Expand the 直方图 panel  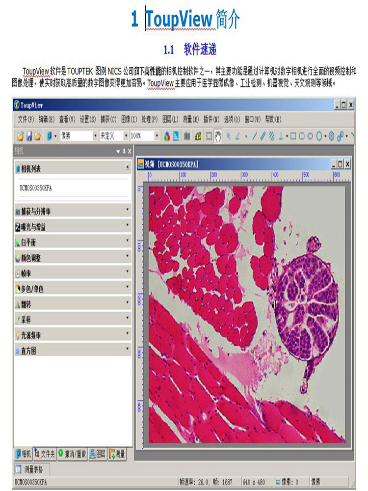click(73, 351)
